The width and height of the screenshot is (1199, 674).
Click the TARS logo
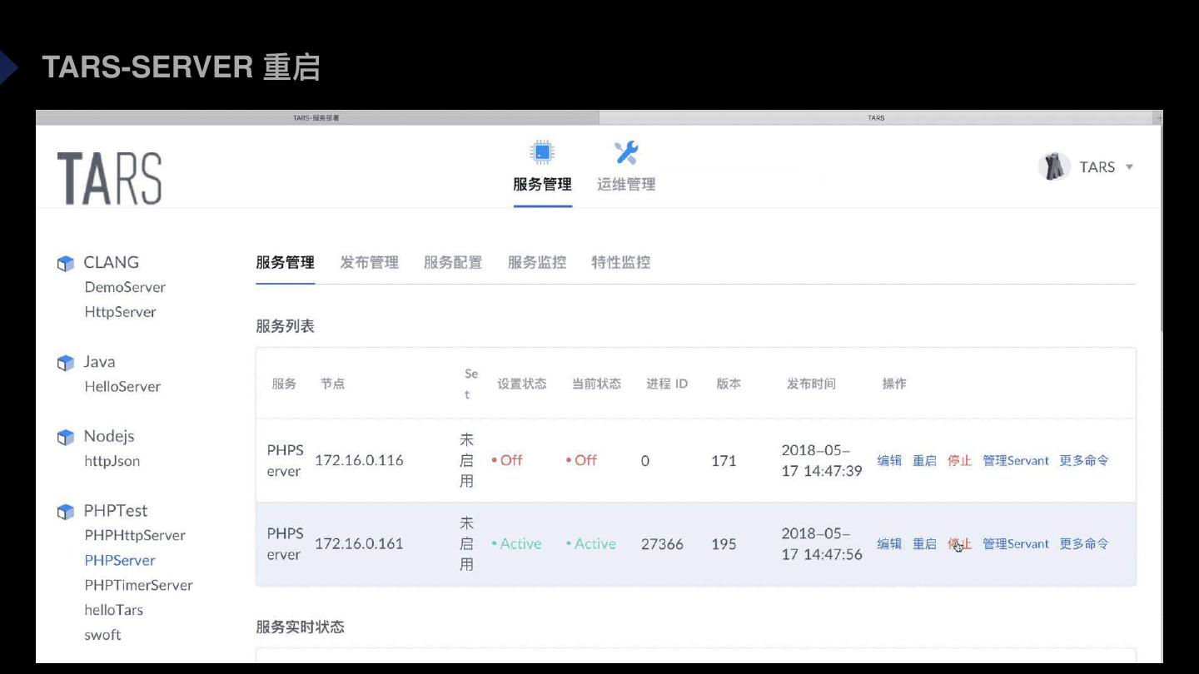pyautogui.click(x=109, y=178)
